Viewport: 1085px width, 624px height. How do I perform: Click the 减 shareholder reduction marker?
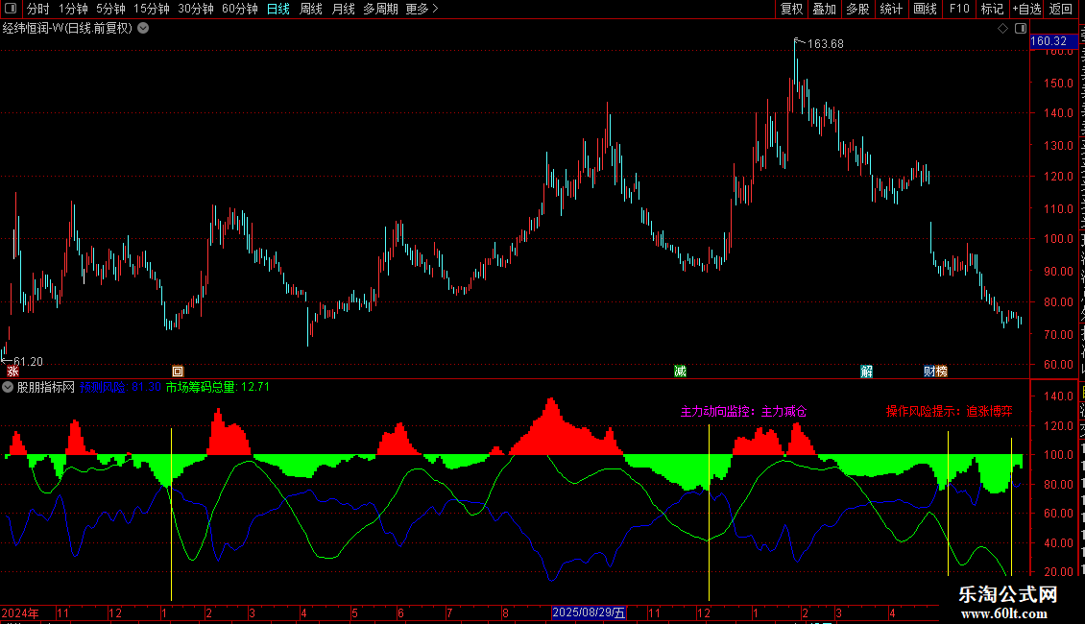tap(680, 372)
